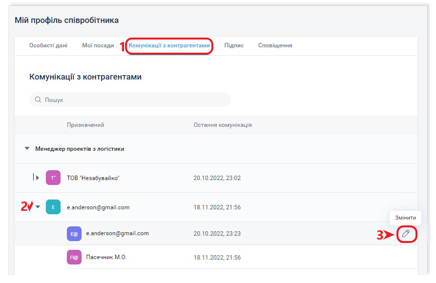436x283 pixels.
Task: Expand the ТОВ "Незабувайко" row
Action: 38,178
